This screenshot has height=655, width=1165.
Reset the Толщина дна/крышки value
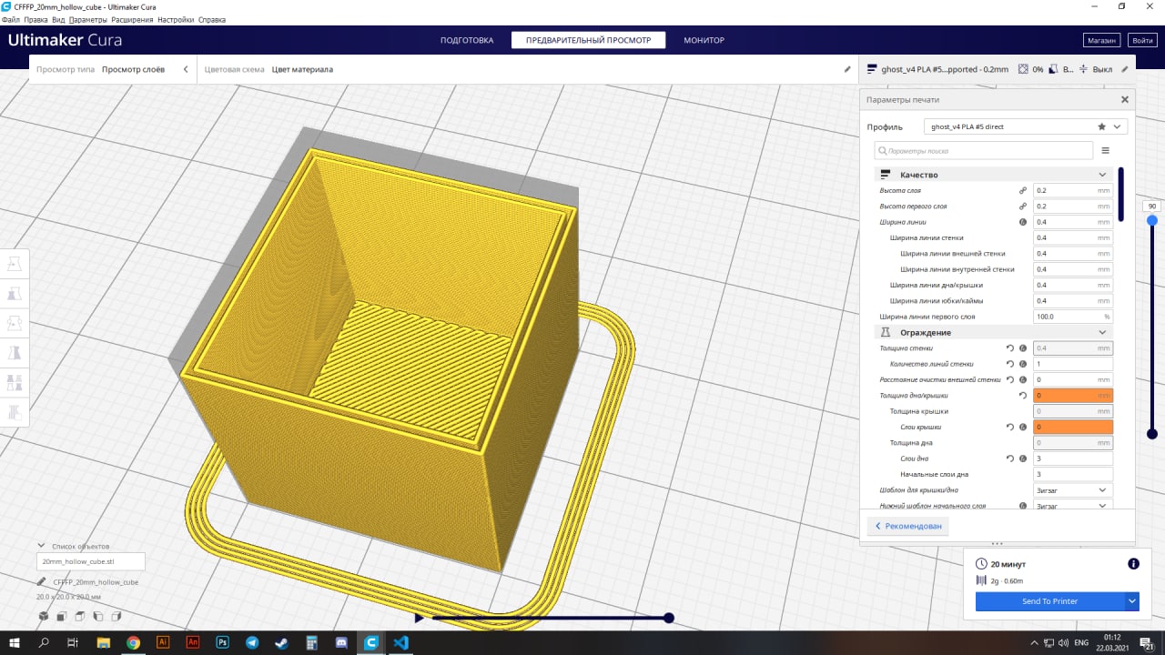tap(1022, 396)
